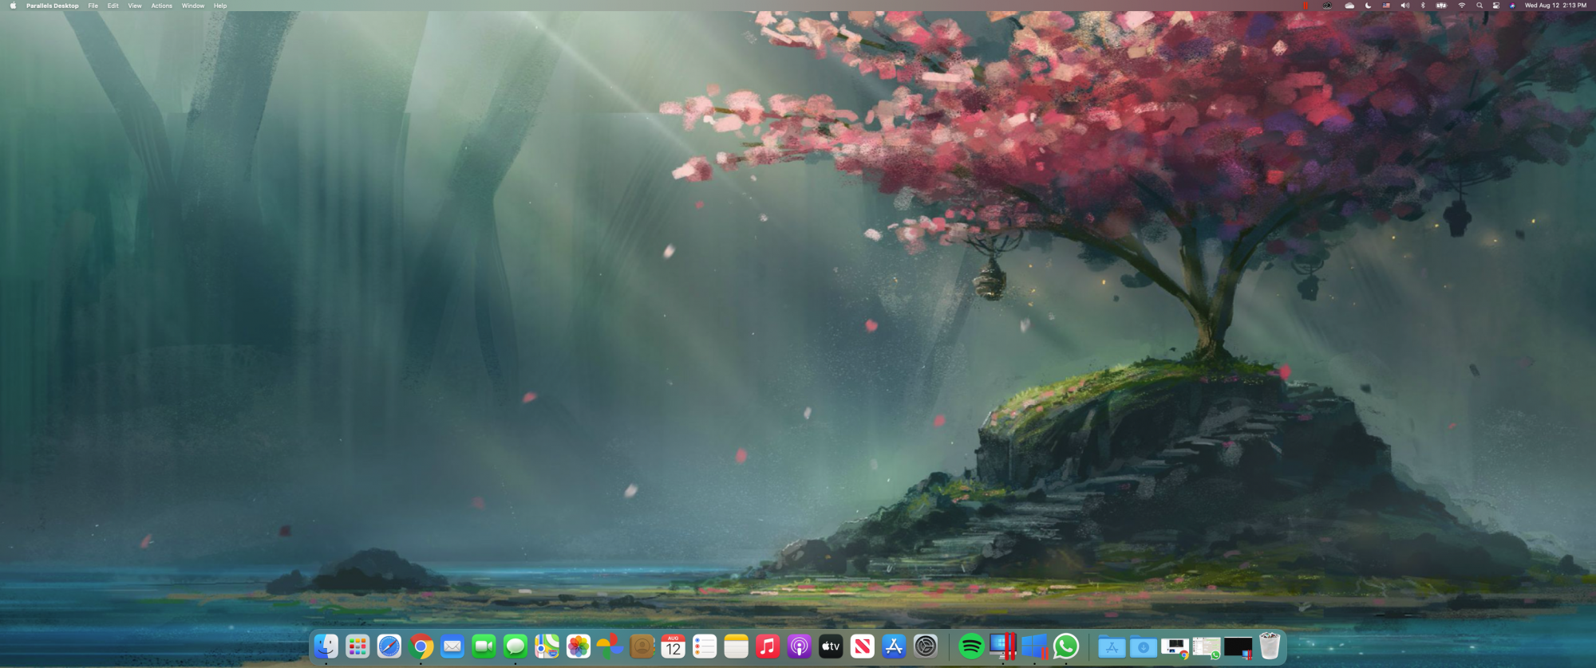Open Calendar showing Aug 12
The width and height of the screenshot is (1596, 668).
(673, 646)
